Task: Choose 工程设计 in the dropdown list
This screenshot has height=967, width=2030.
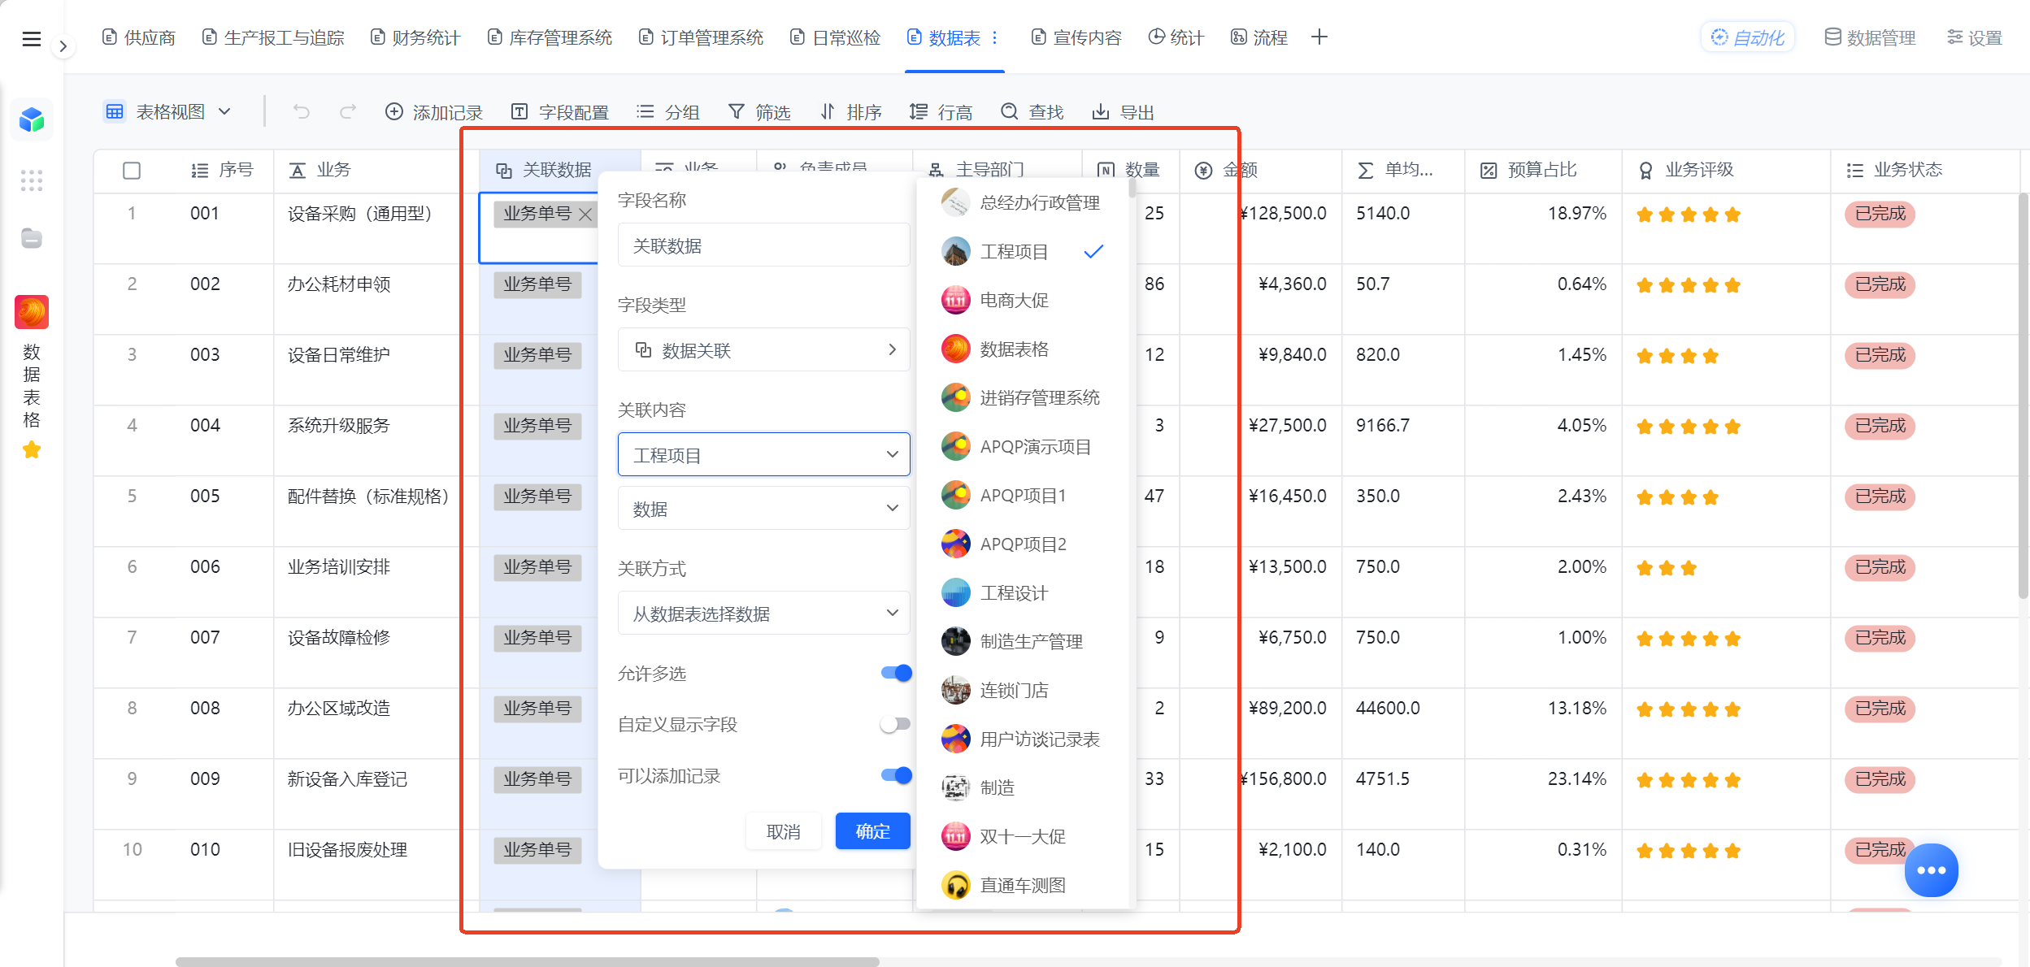Action: (1023, 592)
